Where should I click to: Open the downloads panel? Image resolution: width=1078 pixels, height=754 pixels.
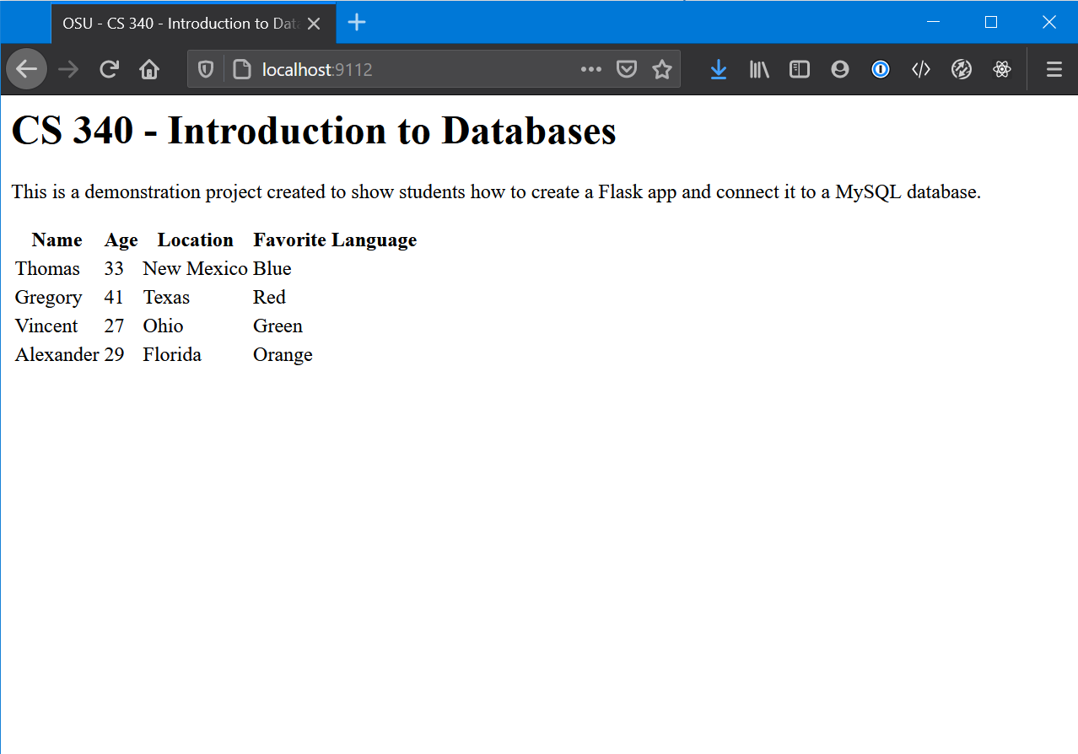[x=719, y=69]
